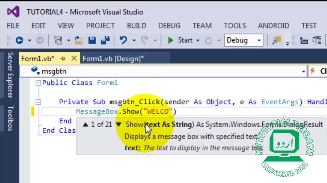The image size is (327, 183).
Task: Open the EDIT menu
Action: pyautogui.click(x=38, y=26)
